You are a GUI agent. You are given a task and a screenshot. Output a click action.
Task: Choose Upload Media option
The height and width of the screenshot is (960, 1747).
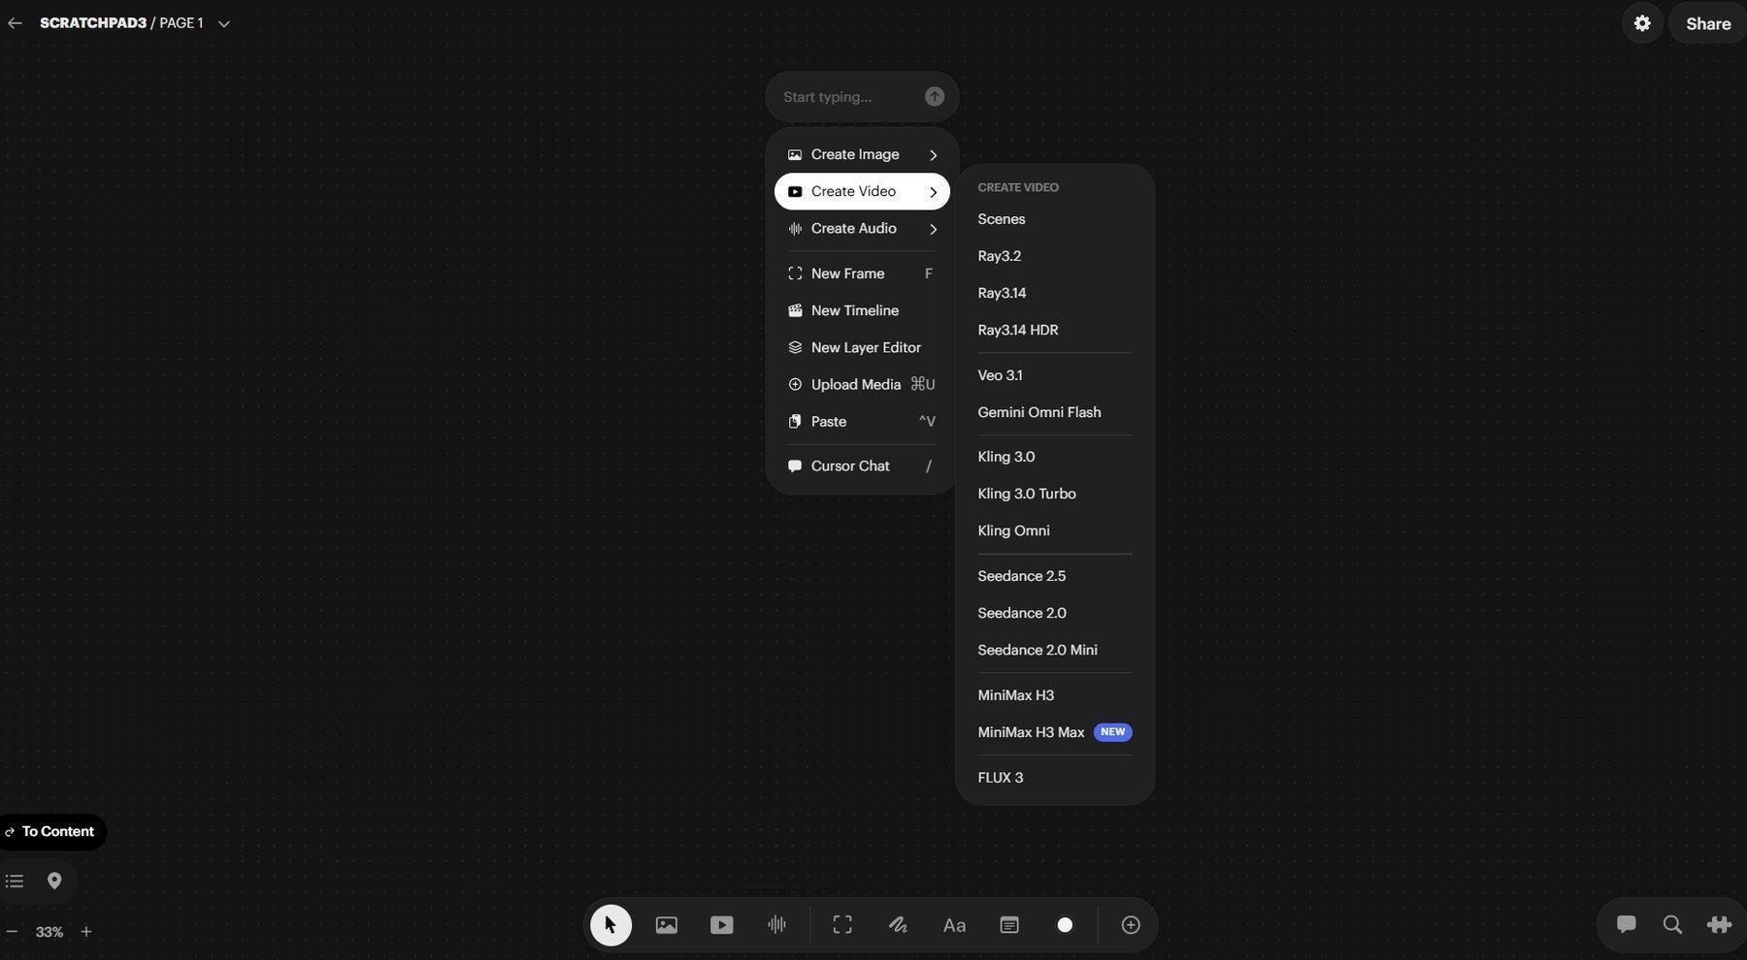pyautogui.click(x=862, y=385)
